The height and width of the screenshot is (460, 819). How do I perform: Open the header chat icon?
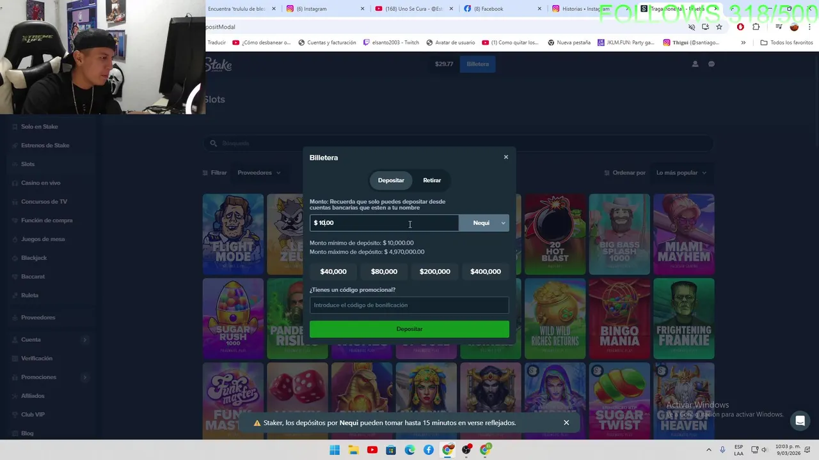(x=711, y=64)
